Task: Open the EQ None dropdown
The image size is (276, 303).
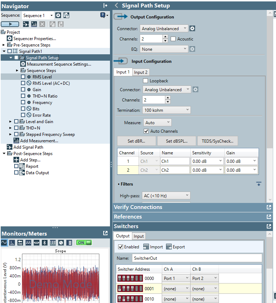Action: pyautogui.click(x=164, y=49)
